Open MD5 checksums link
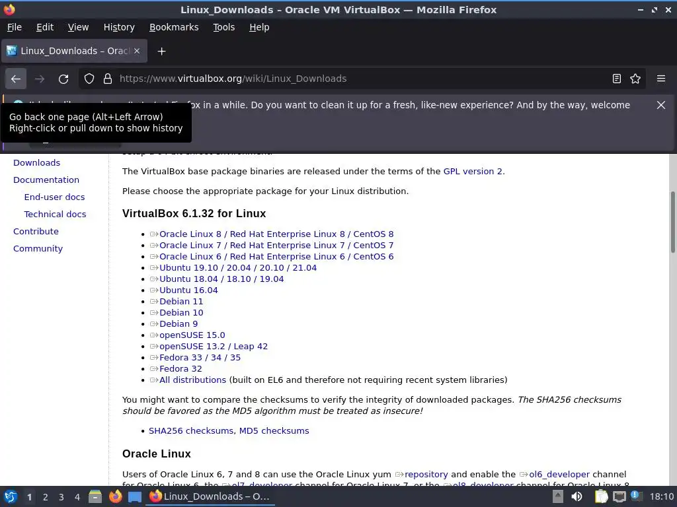The image size is (677, 507). [x=274, y=430]
